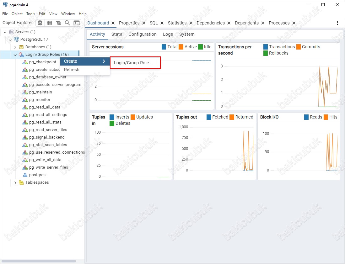Image resolution: width=345 pixels, height=264 pixels.
Task: Close the Properties tab
Action: coord(144,23)
